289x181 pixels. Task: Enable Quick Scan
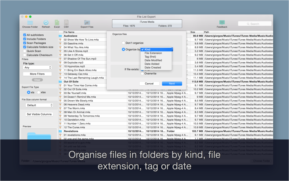coord(24,51)
